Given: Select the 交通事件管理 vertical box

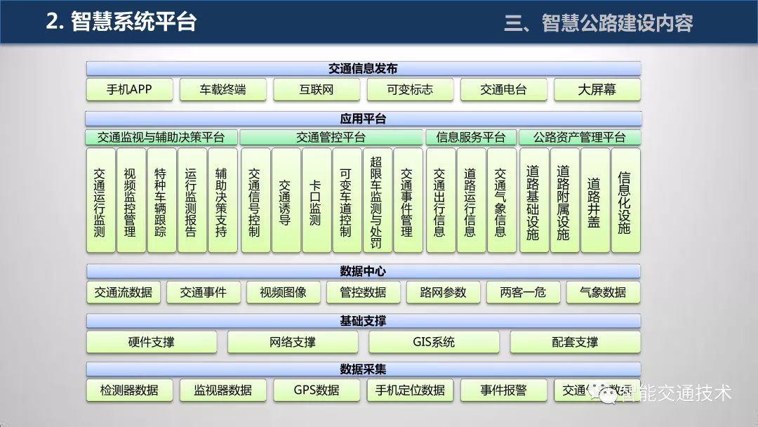Looking at the screenshot, I should (408, 200).
